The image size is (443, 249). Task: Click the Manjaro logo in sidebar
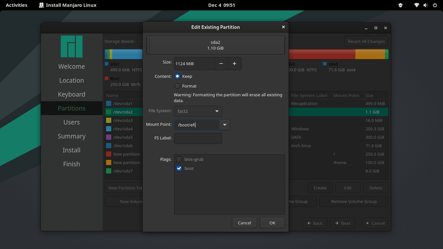[72, 47]
